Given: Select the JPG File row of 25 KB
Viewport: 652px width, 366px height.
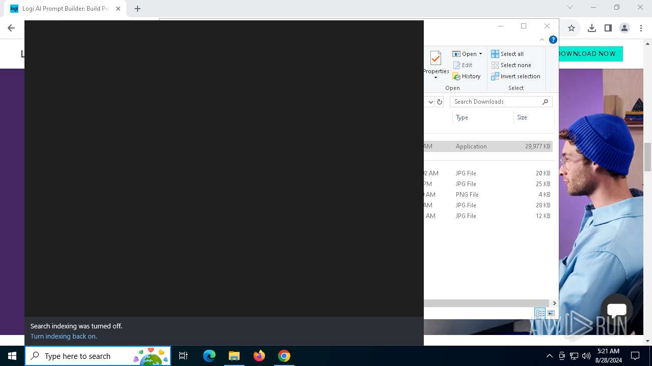Looking at the screenshot, I should pos(488,184).
